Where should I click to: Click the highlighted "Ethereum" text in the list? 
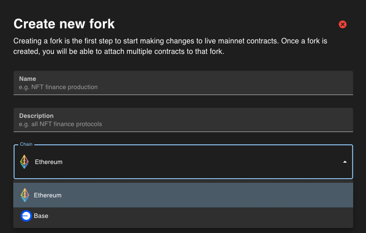[x=48, y=195]
